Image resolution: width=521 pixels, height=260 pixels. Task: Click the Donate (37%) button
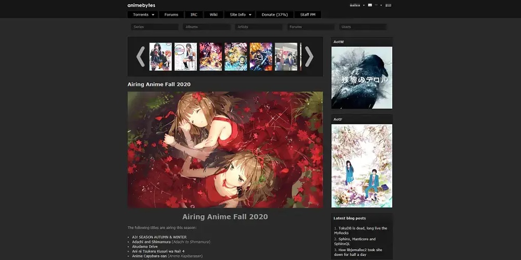(x=275, y=15)
